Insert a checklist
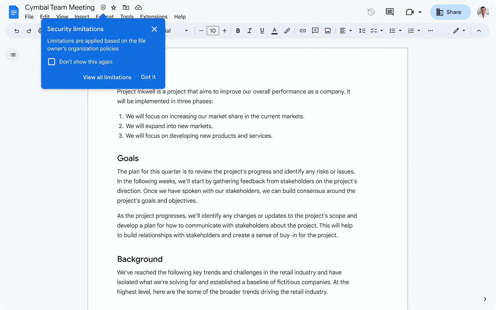The width and height of the screenshot is (496, 310). [x=374, y=30]
